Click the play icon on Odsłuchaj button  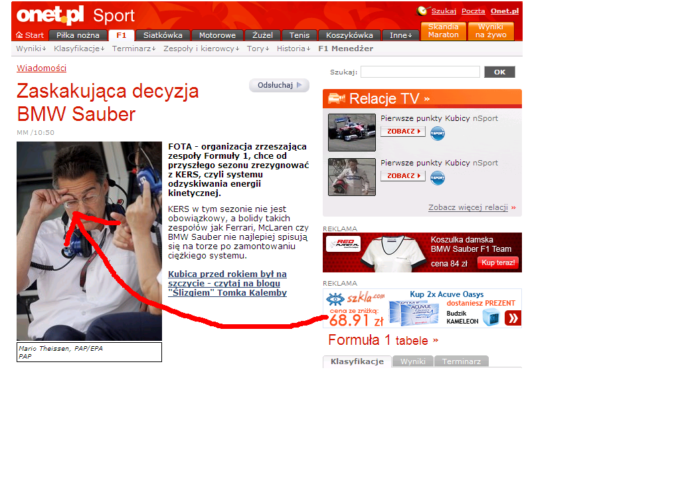[x=299, y=85]
